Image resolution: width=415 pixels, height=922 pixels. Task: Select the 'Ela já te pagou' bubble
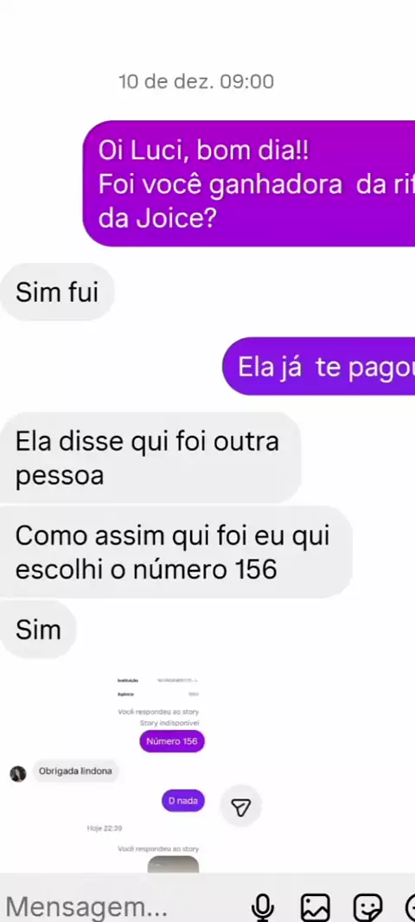tap(318, 367)
